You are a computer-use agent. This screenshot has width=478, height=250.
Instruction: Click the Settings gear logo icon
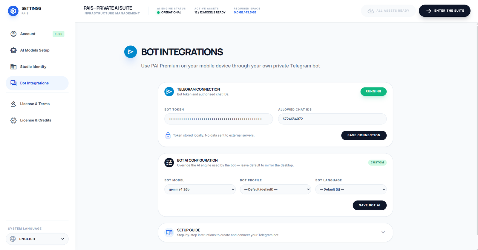click(13, 11)
